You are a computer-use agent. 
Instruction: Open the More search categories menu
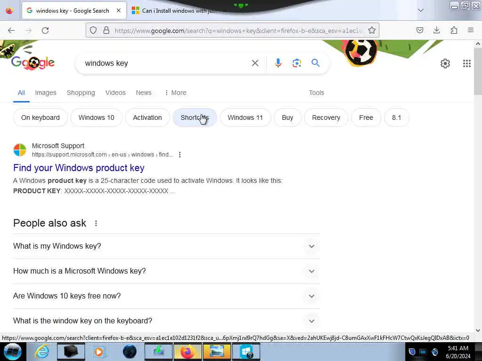pyautogui.click(x=176, y=93)
